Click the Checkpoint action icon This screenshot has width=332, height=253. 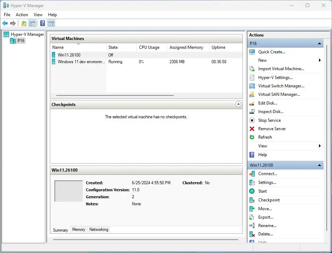point(252,200)
